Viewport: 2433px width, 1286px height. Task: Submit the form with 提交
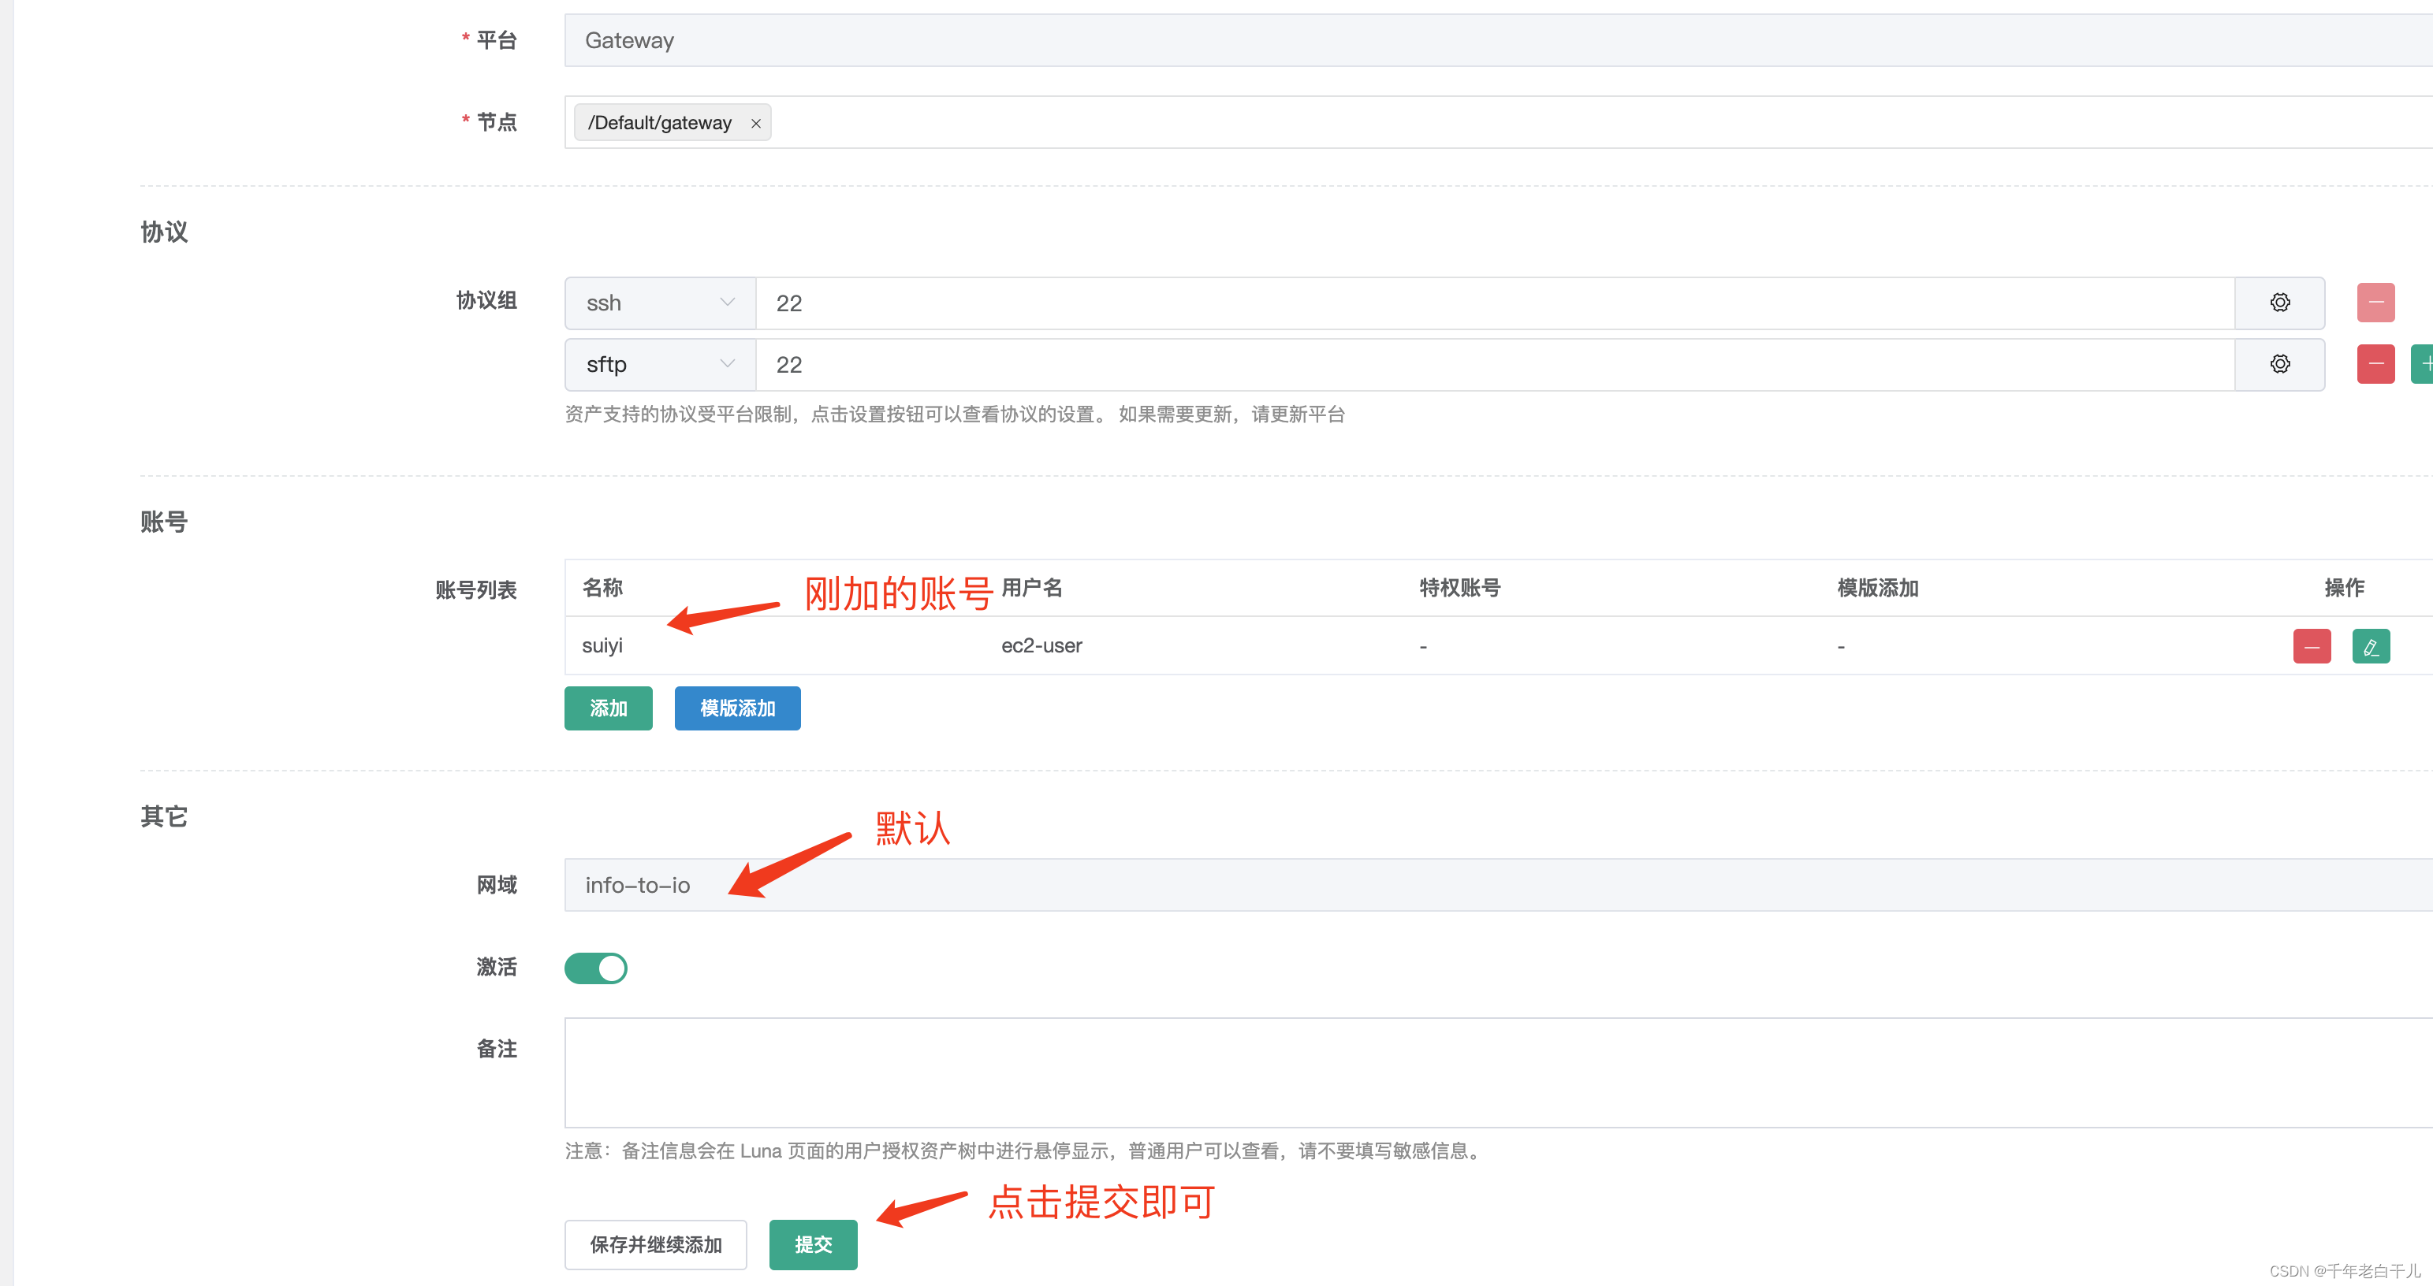click(x=812, y=1244)
